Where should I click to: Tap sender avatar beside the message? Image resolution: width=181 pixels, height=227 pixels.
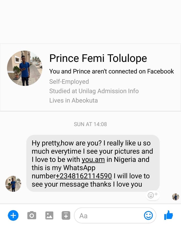point(13,184)
